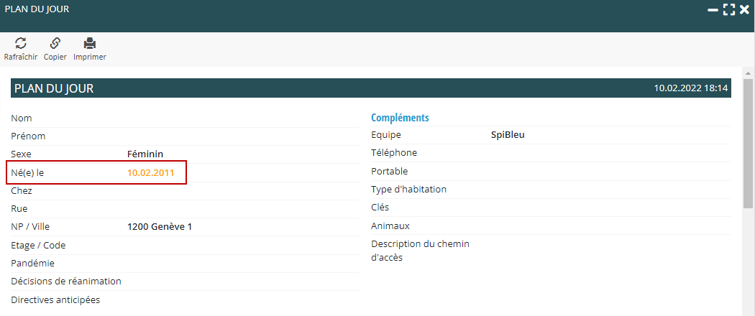Click the Féminin value in Sexe row
This screenshot has width=755, height=316.
point(145,154)
